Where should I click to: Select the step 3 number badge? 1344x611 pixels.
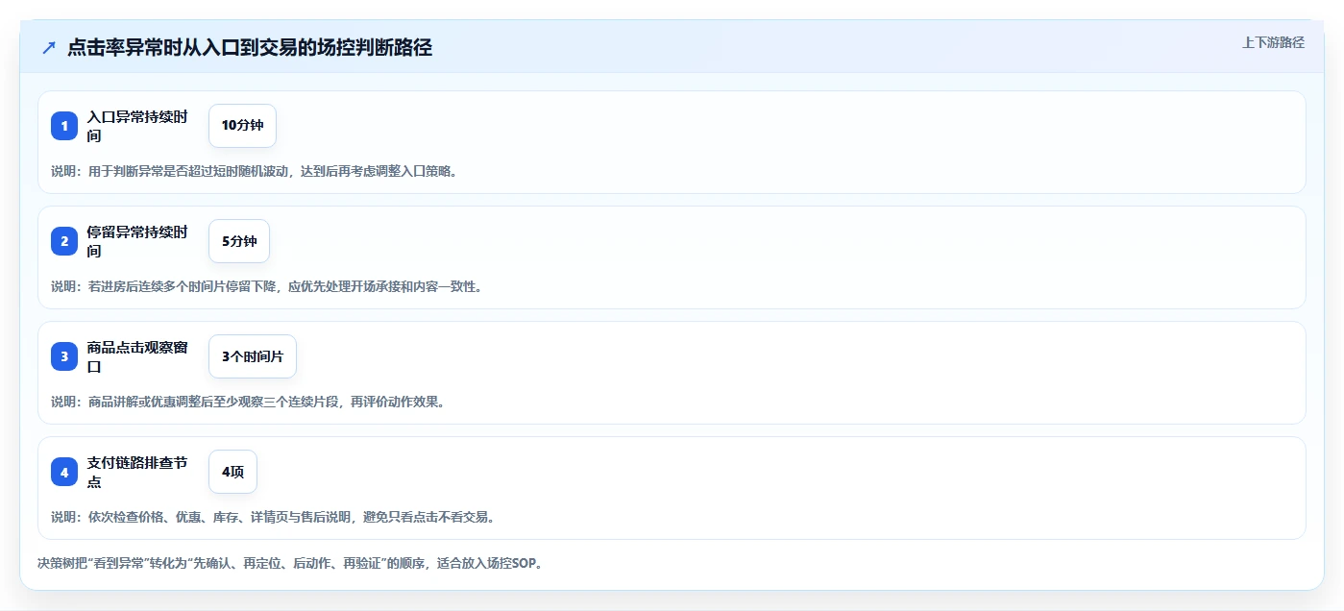click(x=64, y=356)
